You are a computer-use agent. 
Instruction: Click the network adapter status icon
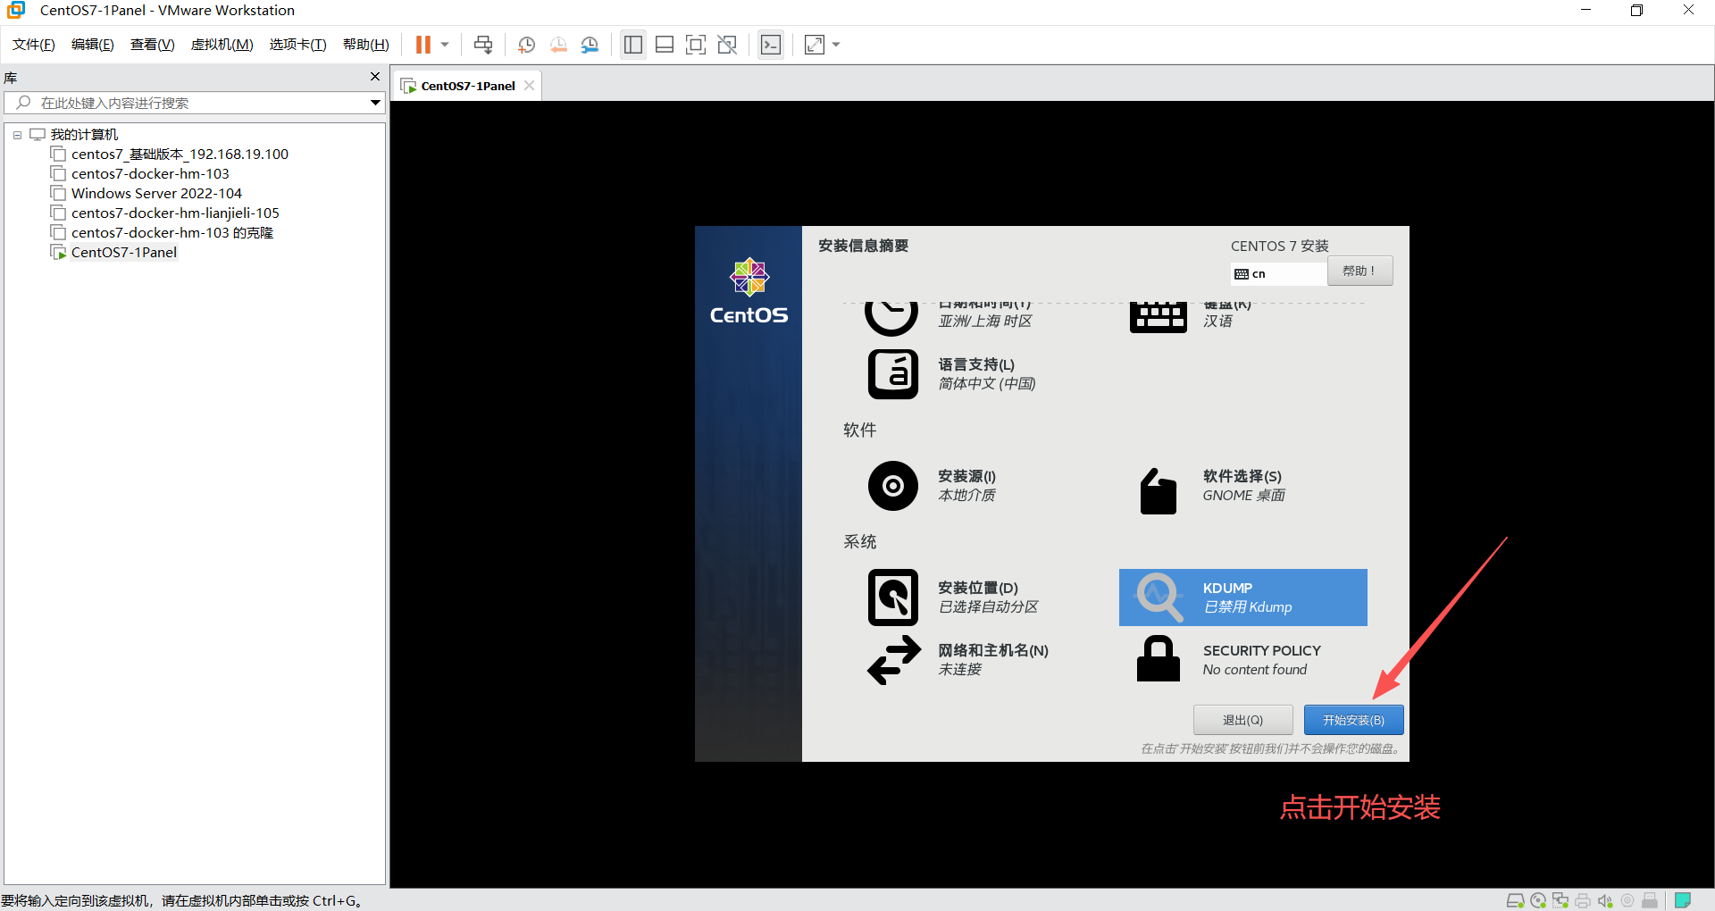(x=1560, y=900)
